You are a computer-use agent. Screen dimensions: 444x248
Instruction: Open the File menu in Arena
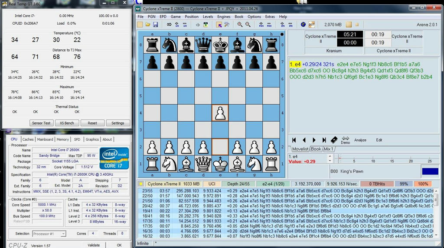tap(140, 17)
